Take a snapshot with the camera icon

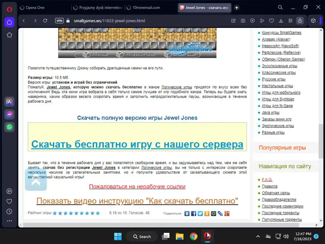[x=243, y=21]
